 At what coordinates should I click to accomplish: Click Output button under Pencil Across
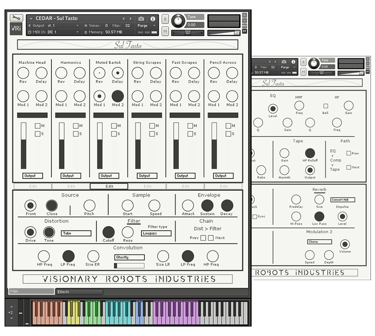pyautogui.click(x=220, y=176)
